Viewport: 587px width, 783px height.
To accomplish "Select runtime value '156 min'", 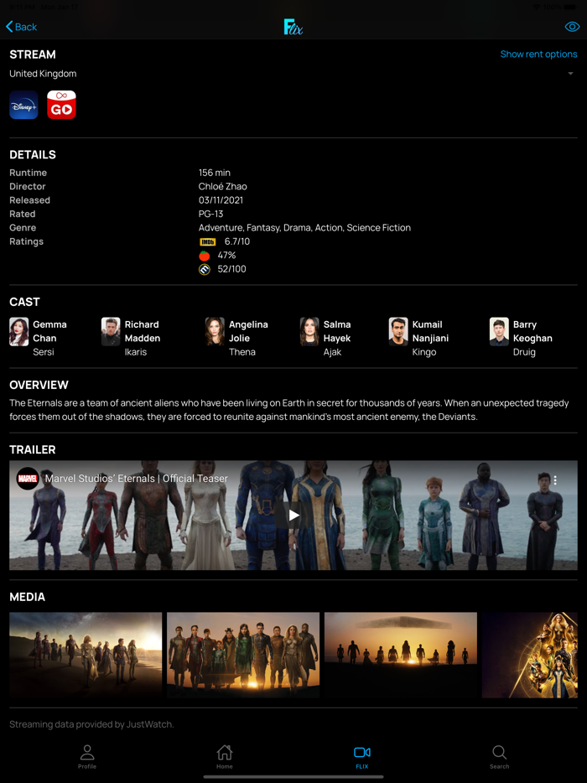I will [215, 173].
